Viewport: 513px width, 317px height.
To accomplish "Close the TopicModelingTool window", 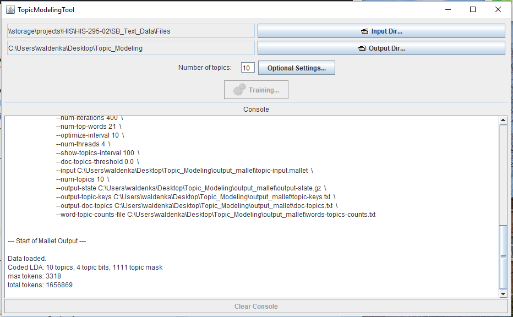I will 498,10.
